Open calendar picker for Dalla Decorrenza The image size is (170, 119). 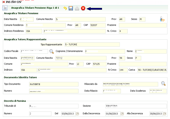click(x=122, y=114)
